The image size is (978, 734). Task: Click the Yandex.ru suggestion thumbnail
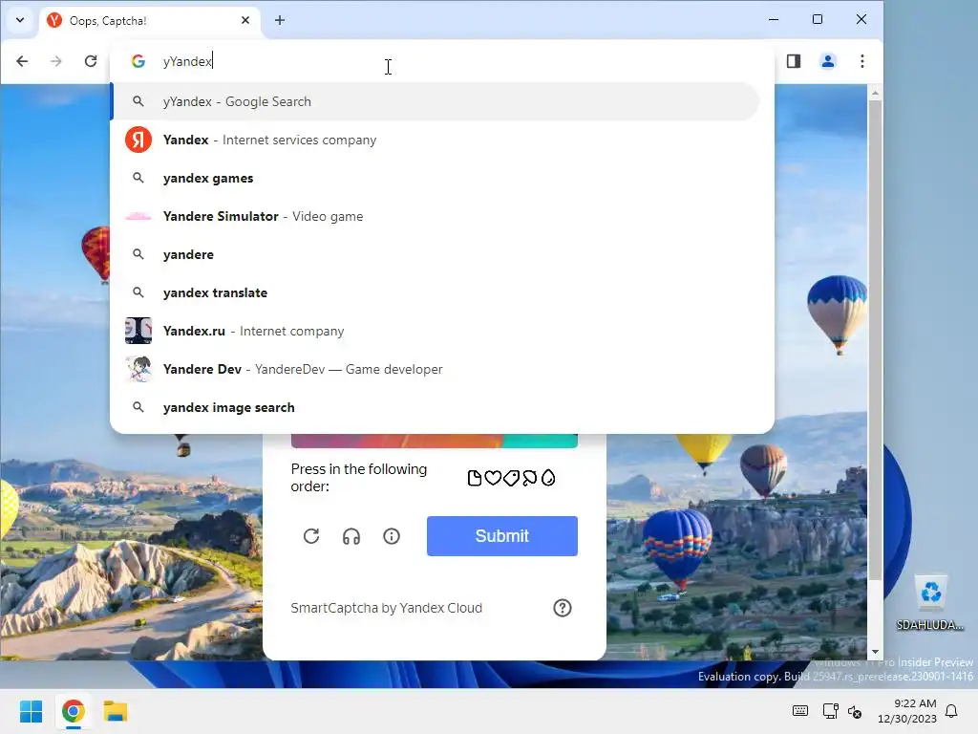click(x=138, y=331)
